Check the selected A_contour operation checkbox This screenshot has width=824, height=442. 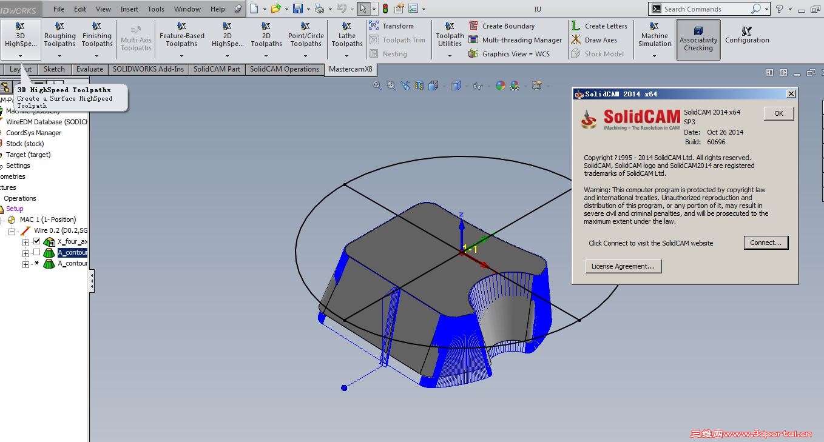coord(36,252)
